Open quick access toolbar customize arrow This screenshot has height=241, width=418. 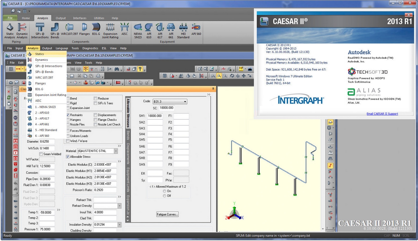(29, 11)
